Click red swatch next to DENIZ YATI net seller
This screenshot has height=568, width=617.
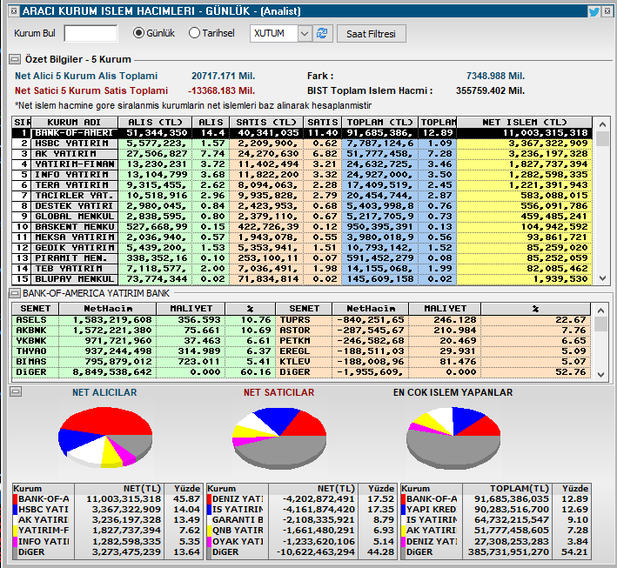click(210, 498)
